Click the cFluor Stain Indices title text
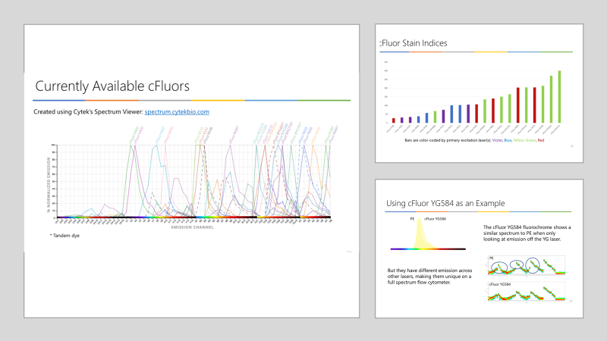 [414, 43]
